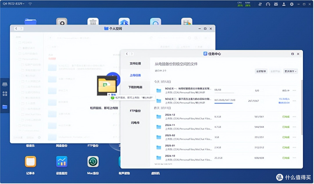This screenshot has width=314, height=184.
Task: Click the 561/561 file count
Action: tap(259, 117)
